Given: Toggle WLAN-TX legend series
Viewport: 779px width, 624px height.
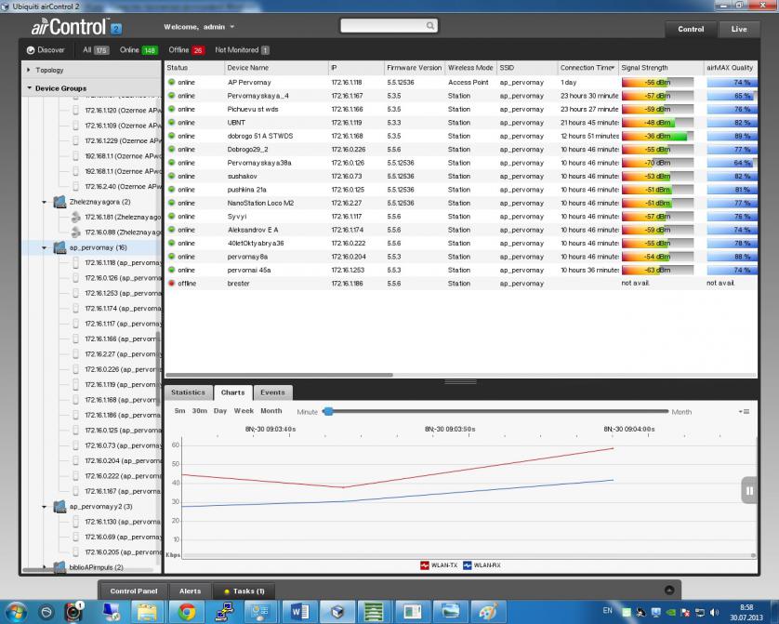Looking at the screenshot, I should 439,565.
